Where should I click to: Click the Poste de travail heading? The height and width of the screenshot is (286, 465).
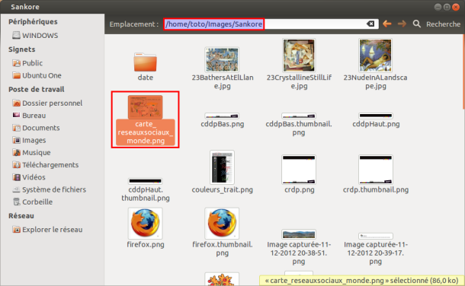coord(36,89)
